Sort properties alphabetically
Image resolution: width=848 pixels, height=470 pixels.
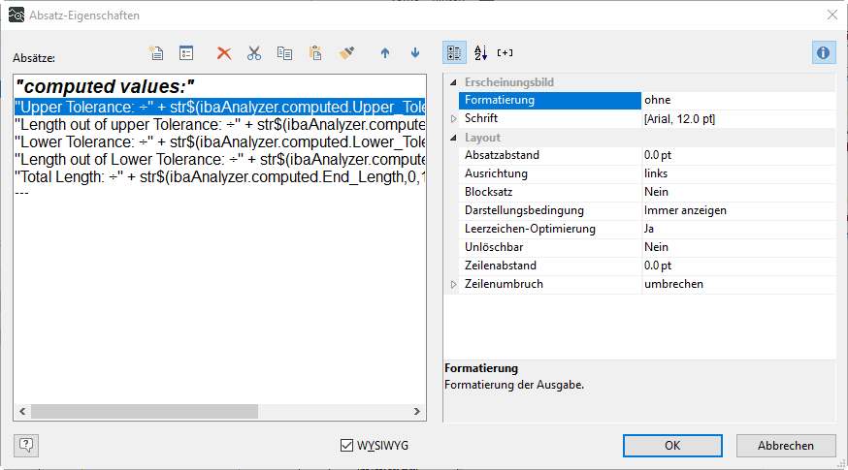tap(481, 53)
